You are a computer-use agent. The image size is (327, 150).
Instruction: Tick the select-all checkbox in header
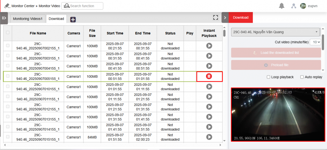click(8, 32)
